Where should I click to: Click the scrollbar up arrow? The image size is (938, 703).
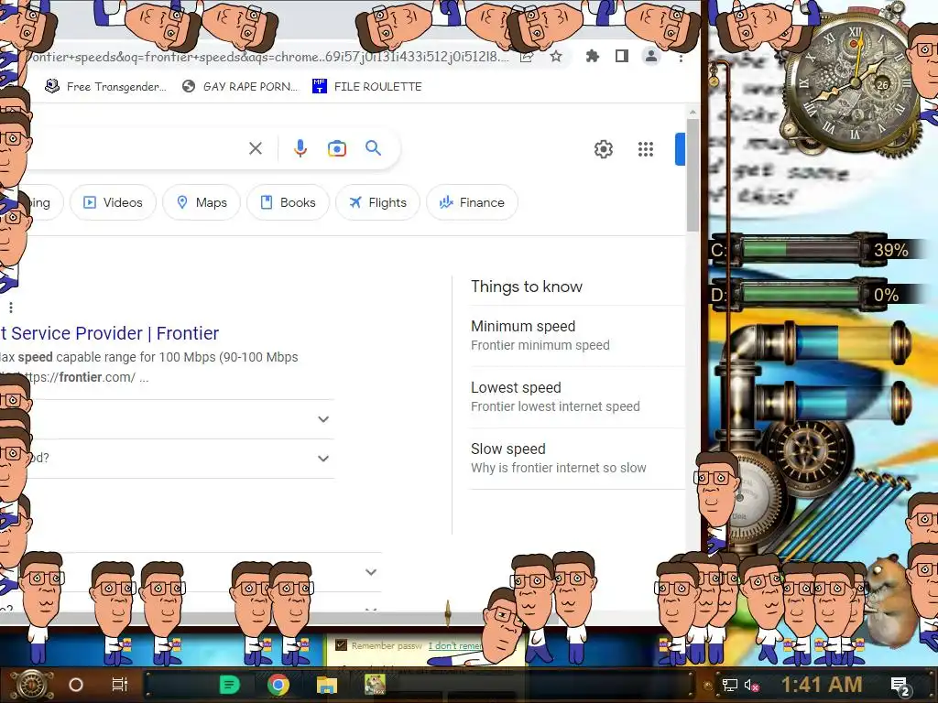[x=693, y=112]
